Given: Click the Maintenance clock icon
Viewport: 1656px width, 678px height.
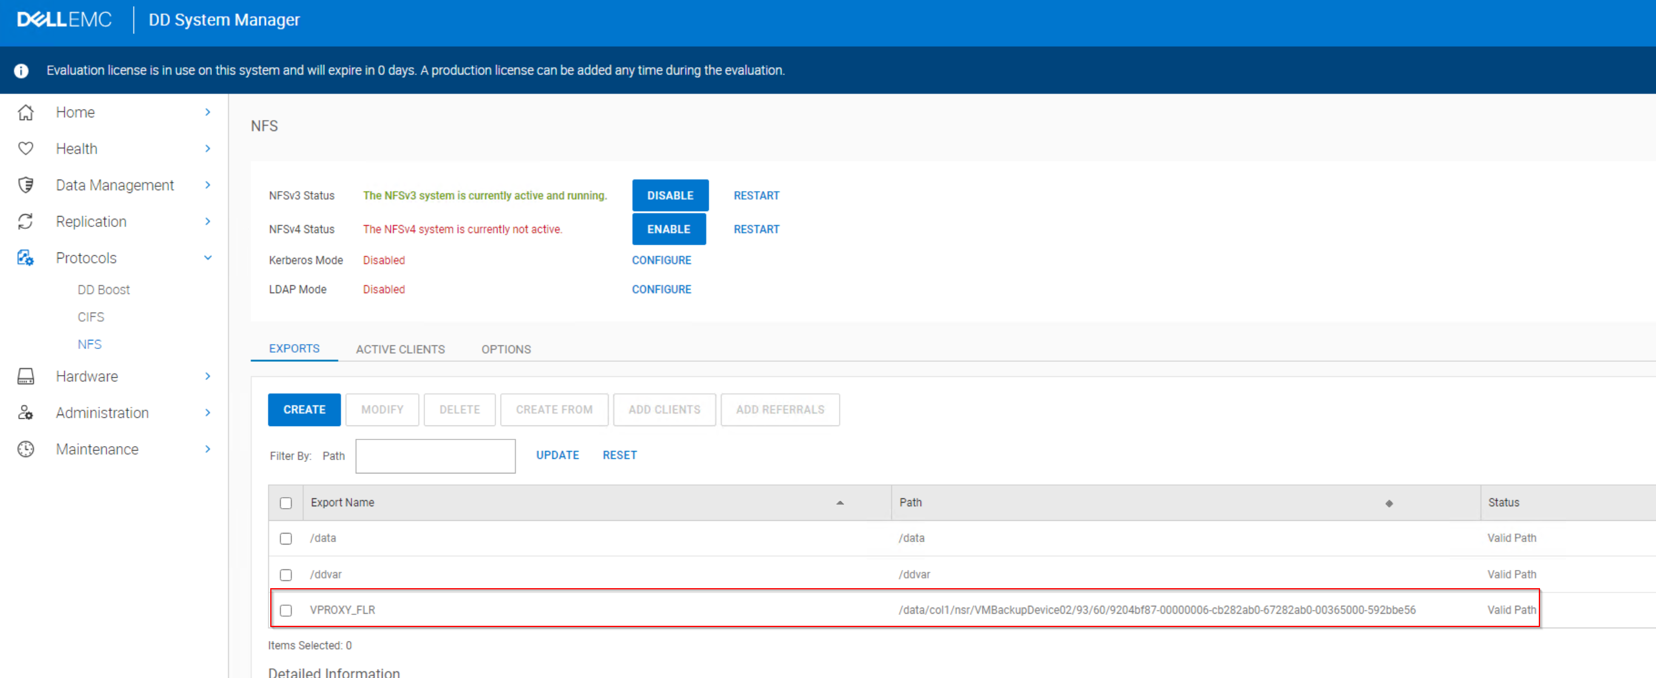Looking at the screenshot, I should 26,449.
